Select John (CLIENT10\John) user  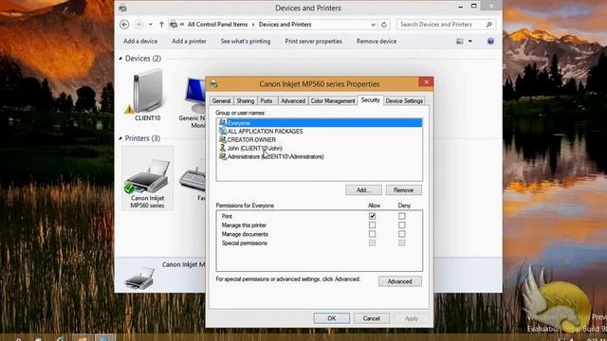click(x=250, y=149)
